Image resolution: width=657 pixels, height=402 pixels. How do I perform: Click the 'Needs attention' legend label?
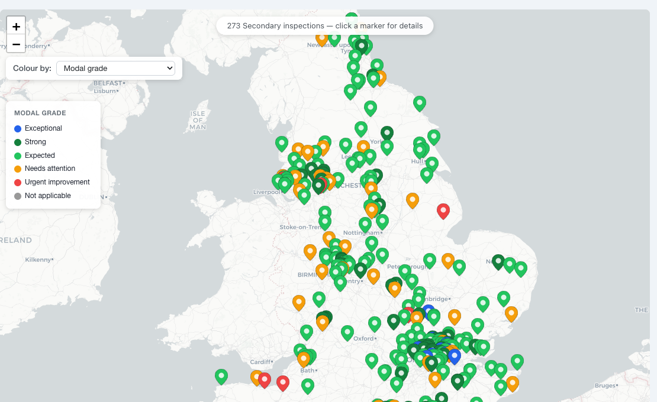pyautogui.click(x=50, y=168)
